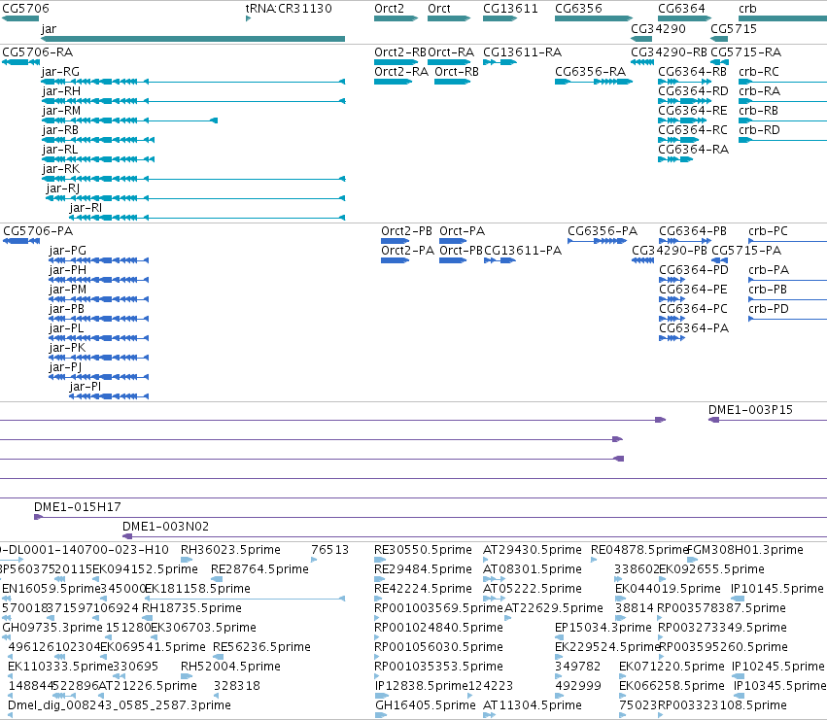Open the EP15034.3prime EST label
Screen dimensions: 827x720
point(603,628)
